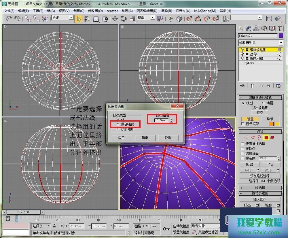
Task: Expand the 软选择 rollout
Action: (x=260, y=188)
